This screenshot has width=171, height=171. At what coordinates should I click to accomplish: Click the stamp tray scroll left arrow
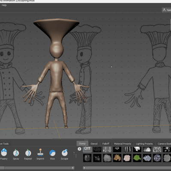84,168
